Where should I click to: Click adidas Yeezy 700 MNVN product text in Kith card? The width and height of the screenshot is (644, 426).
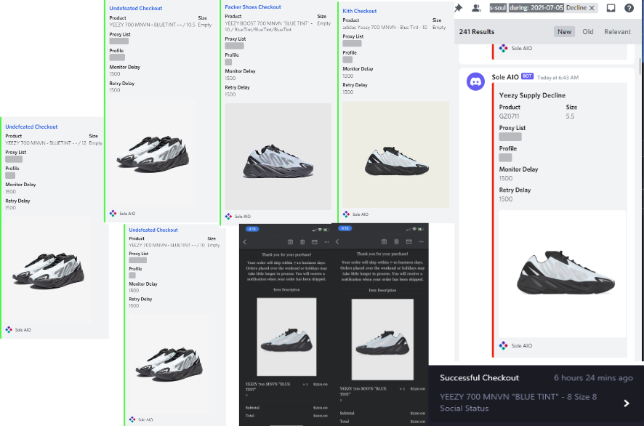pos(385,27)
